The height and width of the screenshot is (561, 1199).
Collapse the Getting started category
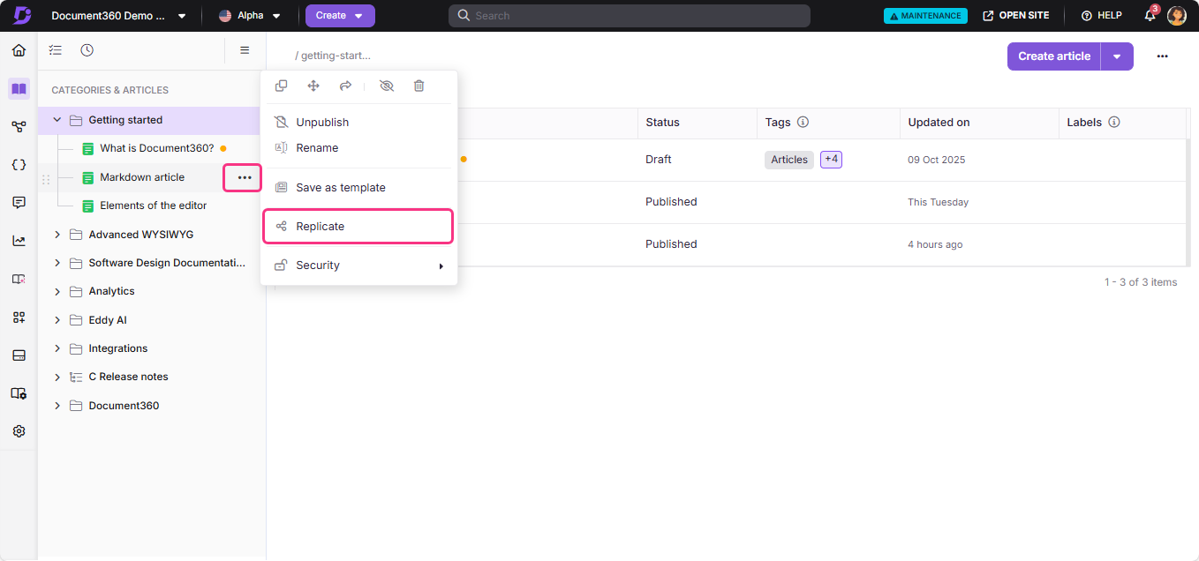(x=57, y=119)
